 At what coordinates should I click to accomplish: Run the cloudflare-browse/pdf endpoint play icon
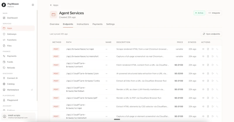coord(213,98)
